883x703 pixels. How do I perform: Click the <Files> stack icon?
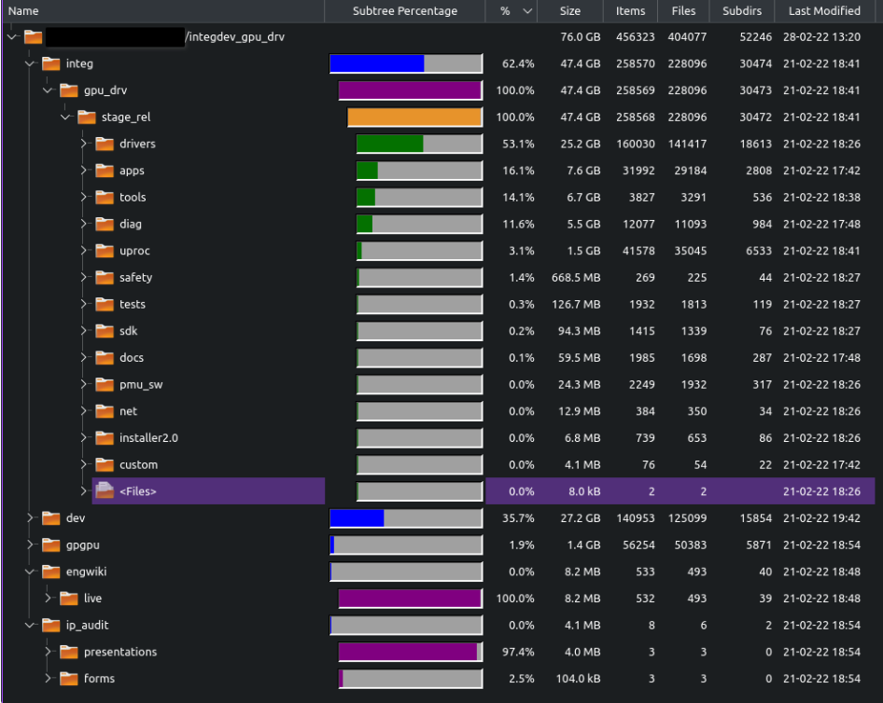(x=104, y=491)
